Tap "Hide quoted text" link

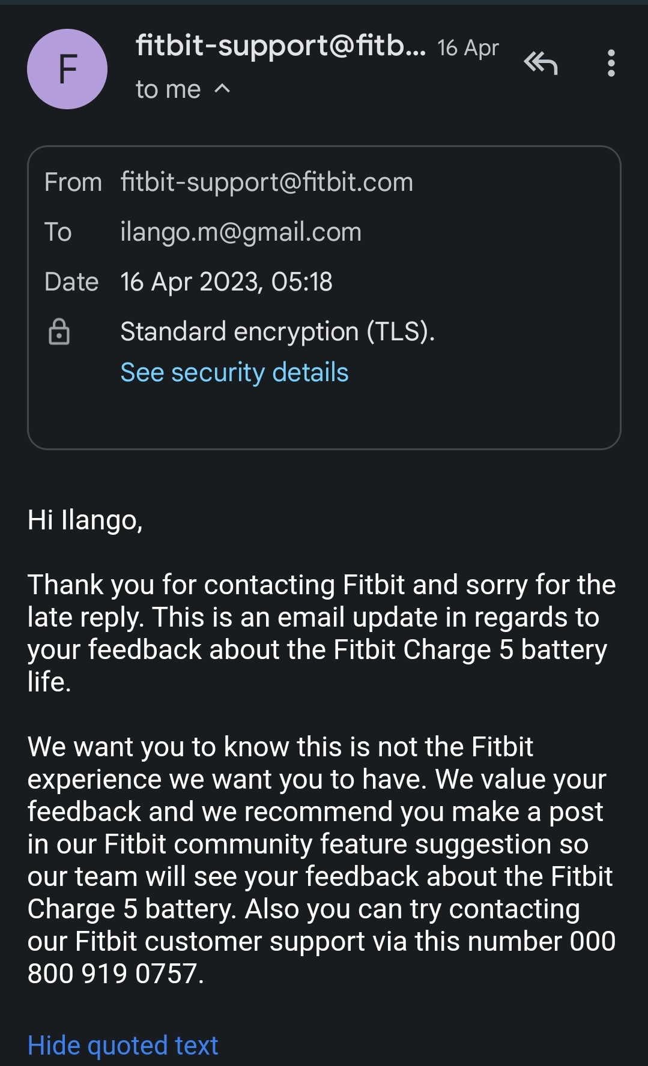[123, 1045]
